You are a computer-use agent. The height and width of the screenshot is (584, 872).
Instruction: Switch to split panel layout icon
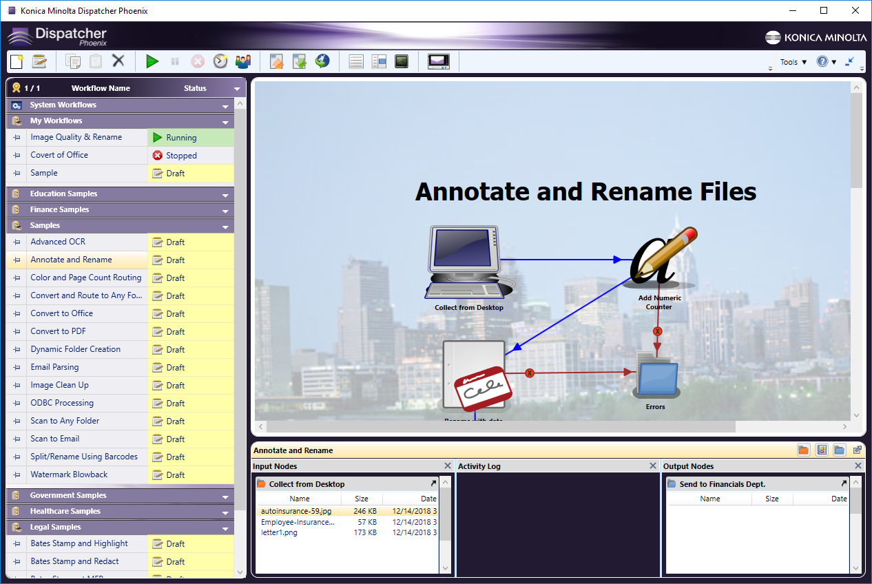(x=379, y=61)
